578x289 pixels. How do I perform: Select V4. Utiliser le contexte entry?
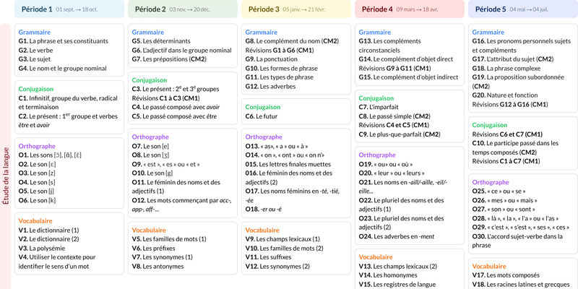(57, 262)
